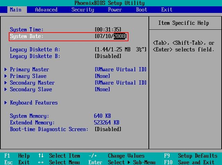Click the System Memory label
Screen dimensions: 222x165
[29, 116]
